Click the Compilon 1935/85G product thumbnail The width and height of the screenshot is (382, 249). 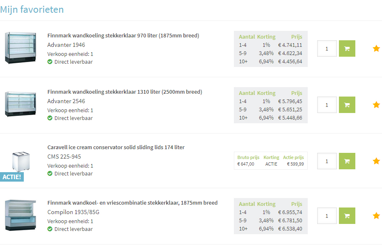(21, 215)
